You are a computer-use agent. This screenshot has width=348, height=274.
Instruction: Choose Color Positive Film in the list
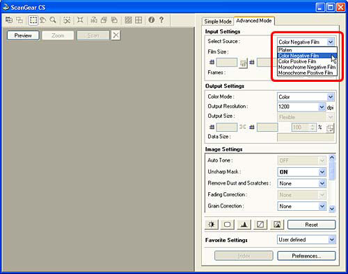[x=307, y=62]
